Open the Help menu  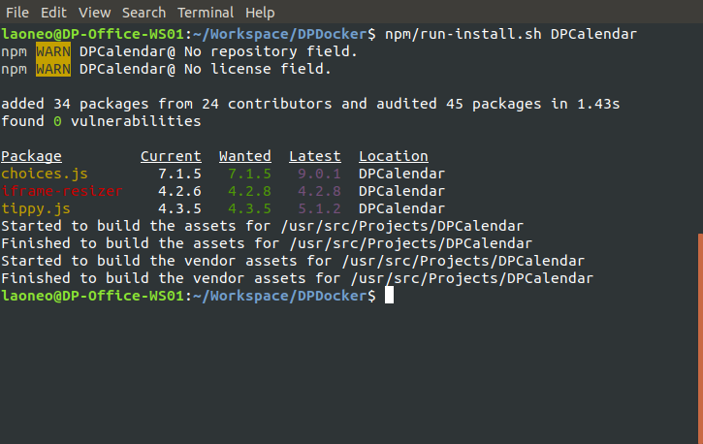260,13
